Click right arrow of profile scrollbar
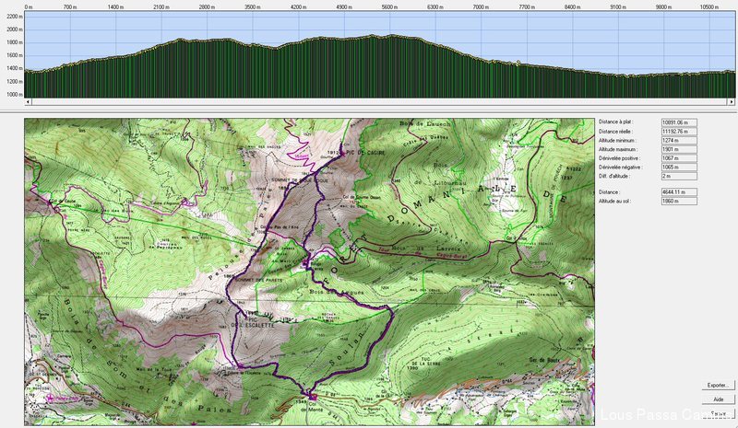 point(732,101)
